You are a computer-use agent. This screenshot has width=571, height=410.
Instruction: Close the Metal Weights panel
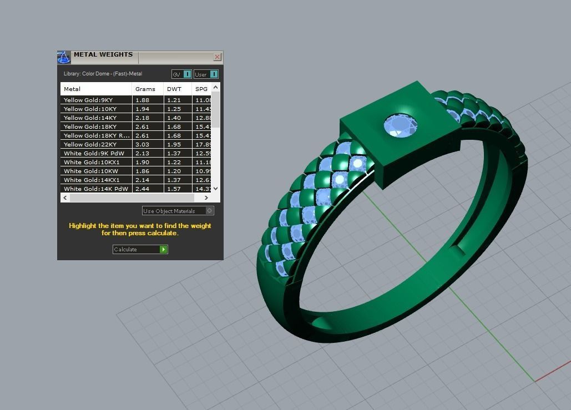tap(217, 57)
